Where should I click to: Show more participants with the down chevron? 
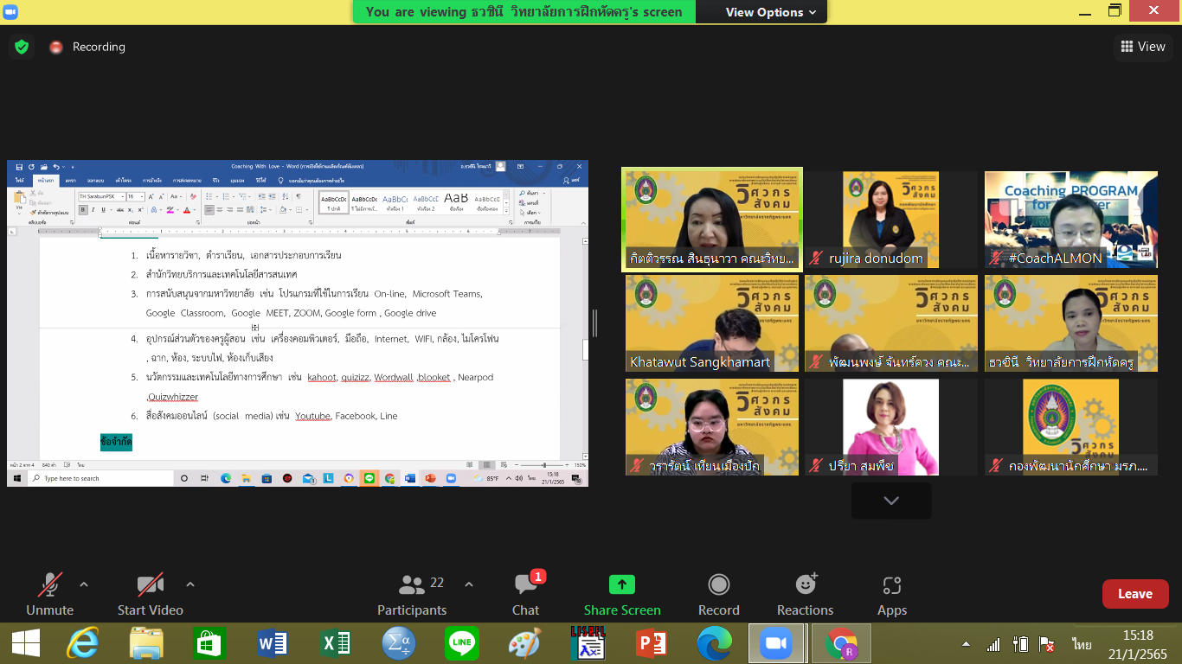(891, 501)
